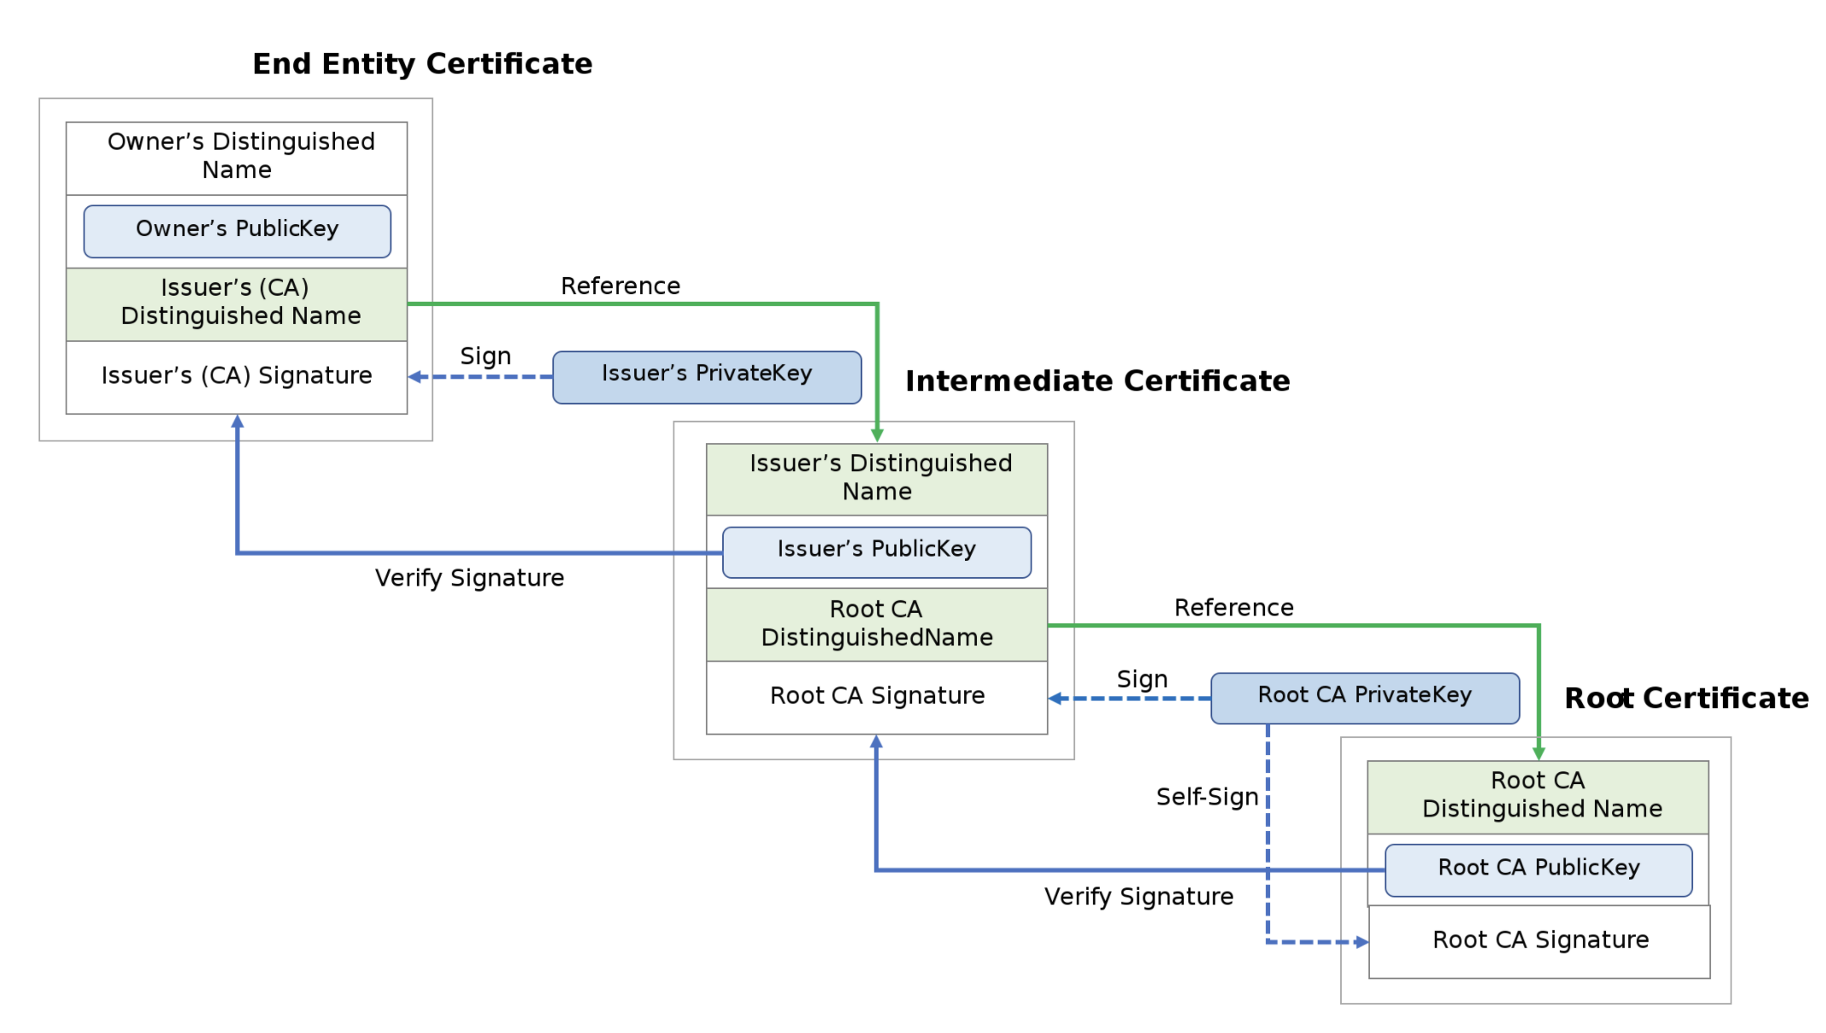Select Root CA Signature in root certificate
This screenshot has width=1826, height=1033.
(x=1540, y=941)
